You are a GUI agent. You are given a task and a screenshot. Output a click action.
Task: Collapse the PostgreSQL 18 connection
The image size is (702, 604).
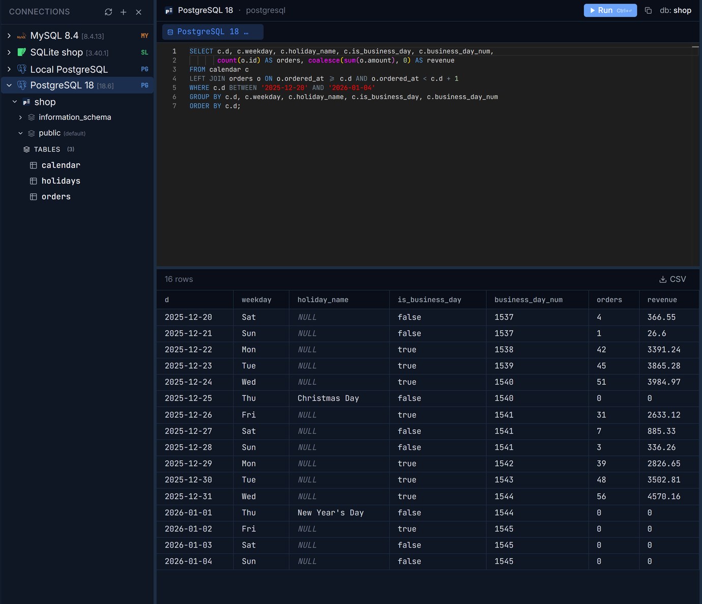click(9, 85)
